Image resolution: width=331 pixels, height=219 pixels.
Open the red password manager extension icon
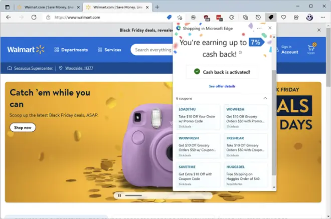point(219,18)
